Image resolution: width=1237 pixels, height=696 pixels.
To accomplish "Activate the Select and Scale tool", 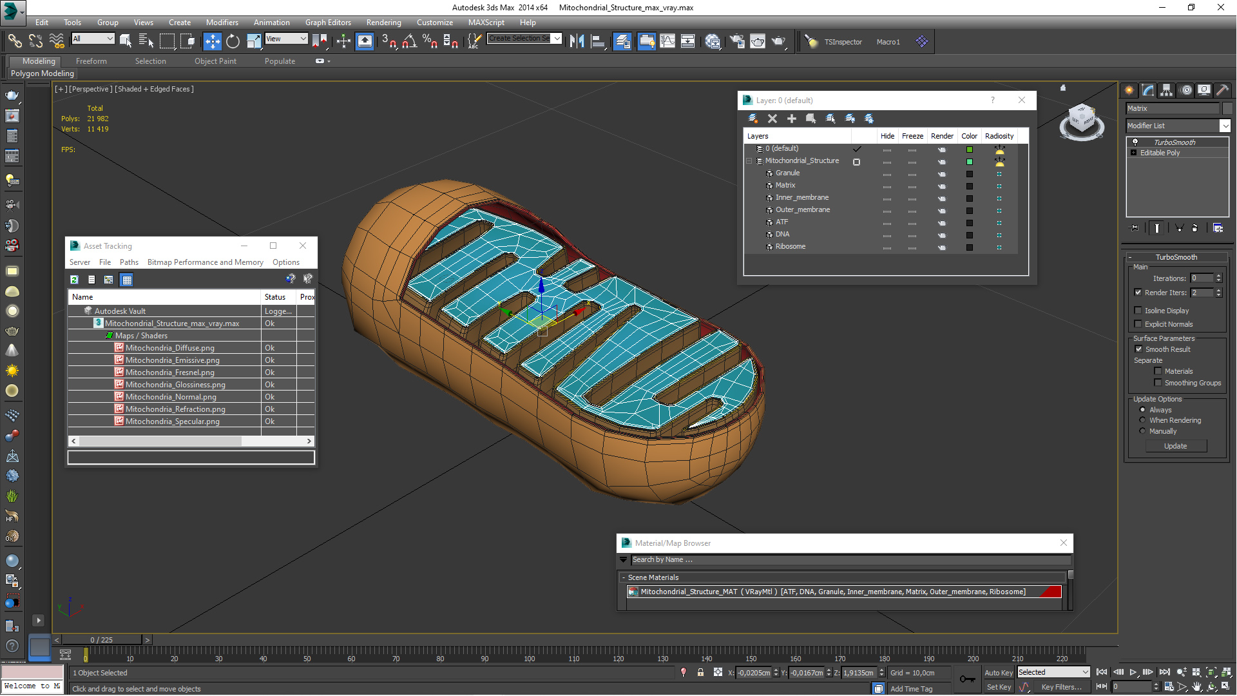I will point(254,41).
